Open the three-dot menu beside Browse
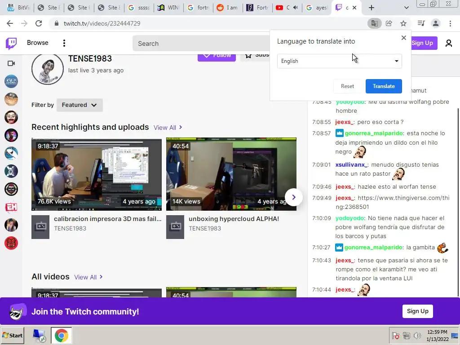The image size is (460, 345). (x=64, y=43)
